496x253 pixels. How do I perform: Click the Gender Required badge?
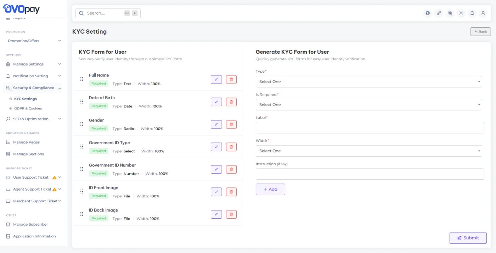click(x=98, y=129)
